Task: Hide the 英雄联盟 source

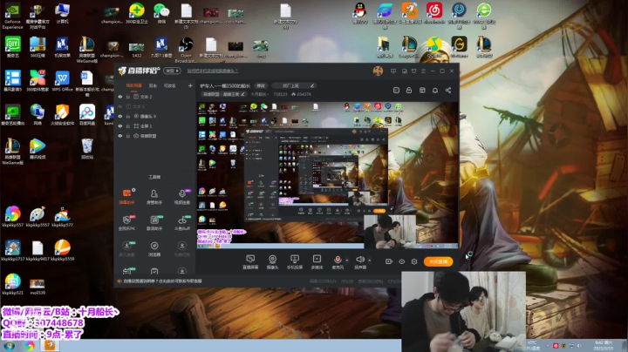Action: tap(120, 136)
